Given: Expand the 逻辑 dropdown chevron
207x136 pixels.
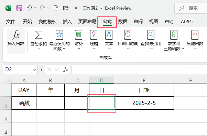Looking at the screenshot, I should (94, 49).
